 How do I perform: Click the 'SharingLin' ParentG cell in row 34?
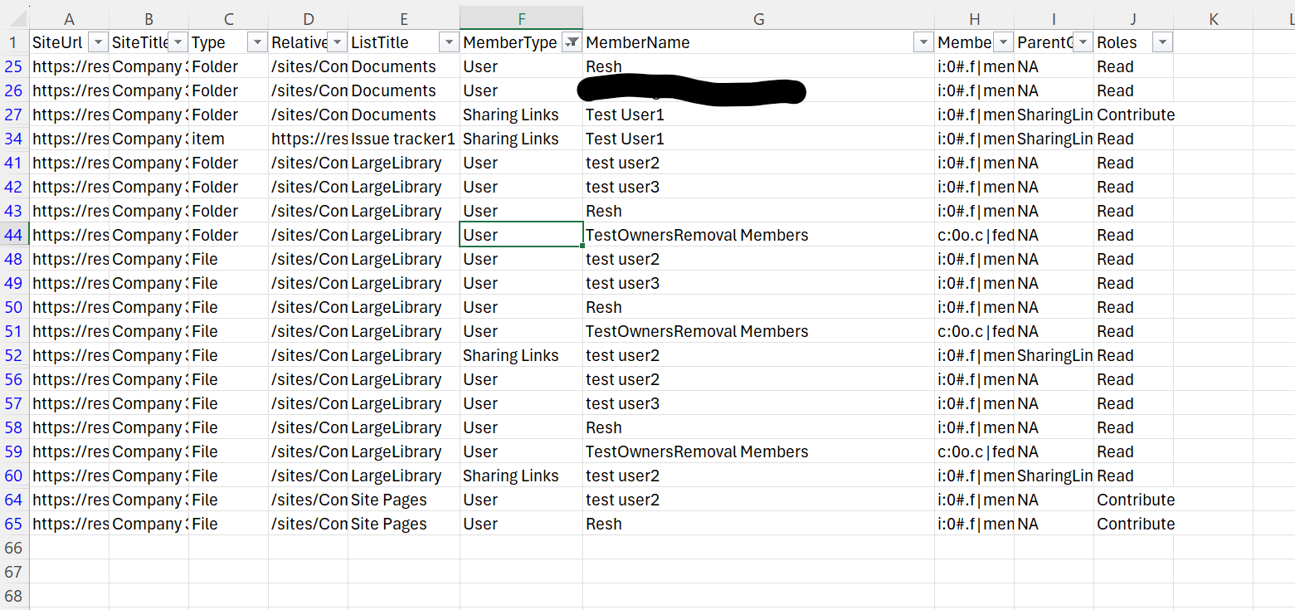click(x=1054, y=139)
